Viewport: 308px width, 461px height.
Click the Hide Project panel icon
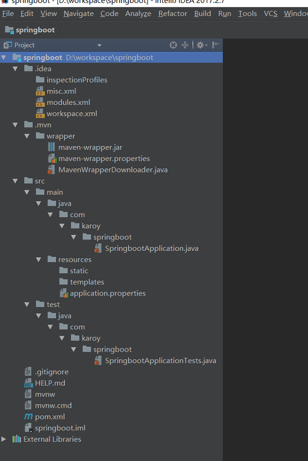[x=216, y=45]
